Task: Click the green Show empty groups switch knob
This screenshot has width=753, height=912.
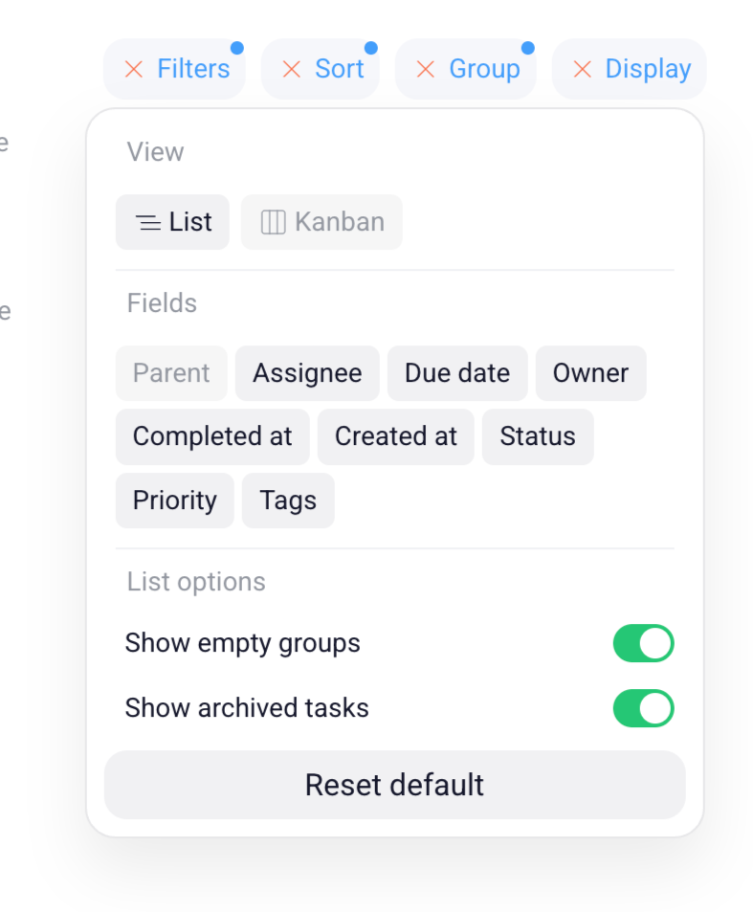Action: coord(653,643)
